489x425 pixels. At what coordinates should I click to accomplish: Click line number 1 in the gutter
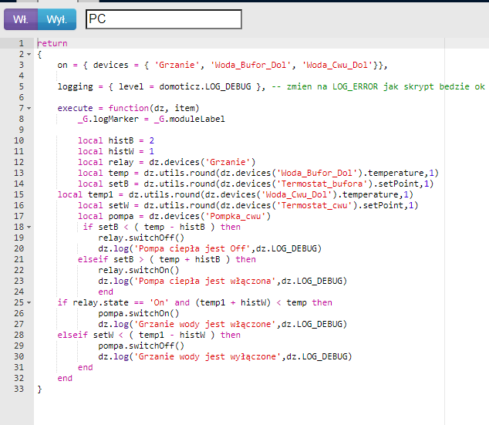click(x=21, y=43)
